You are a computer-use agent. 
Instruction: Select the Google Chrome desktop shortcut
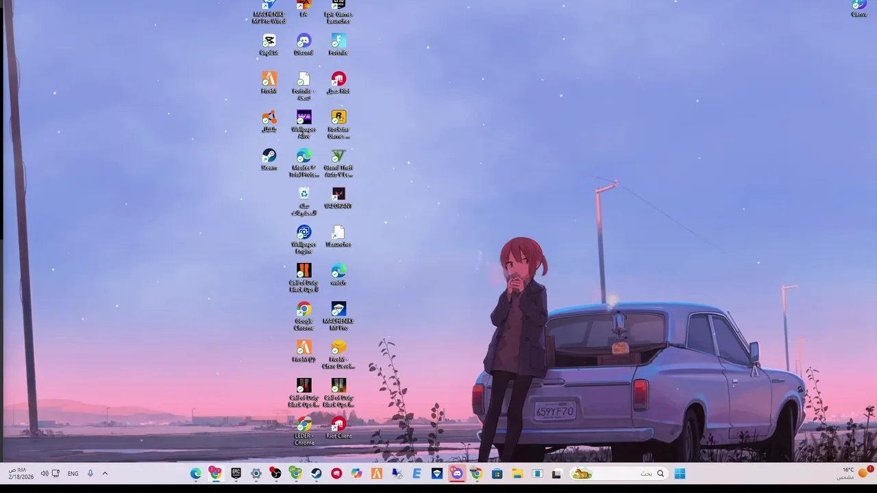pos(304,316)
